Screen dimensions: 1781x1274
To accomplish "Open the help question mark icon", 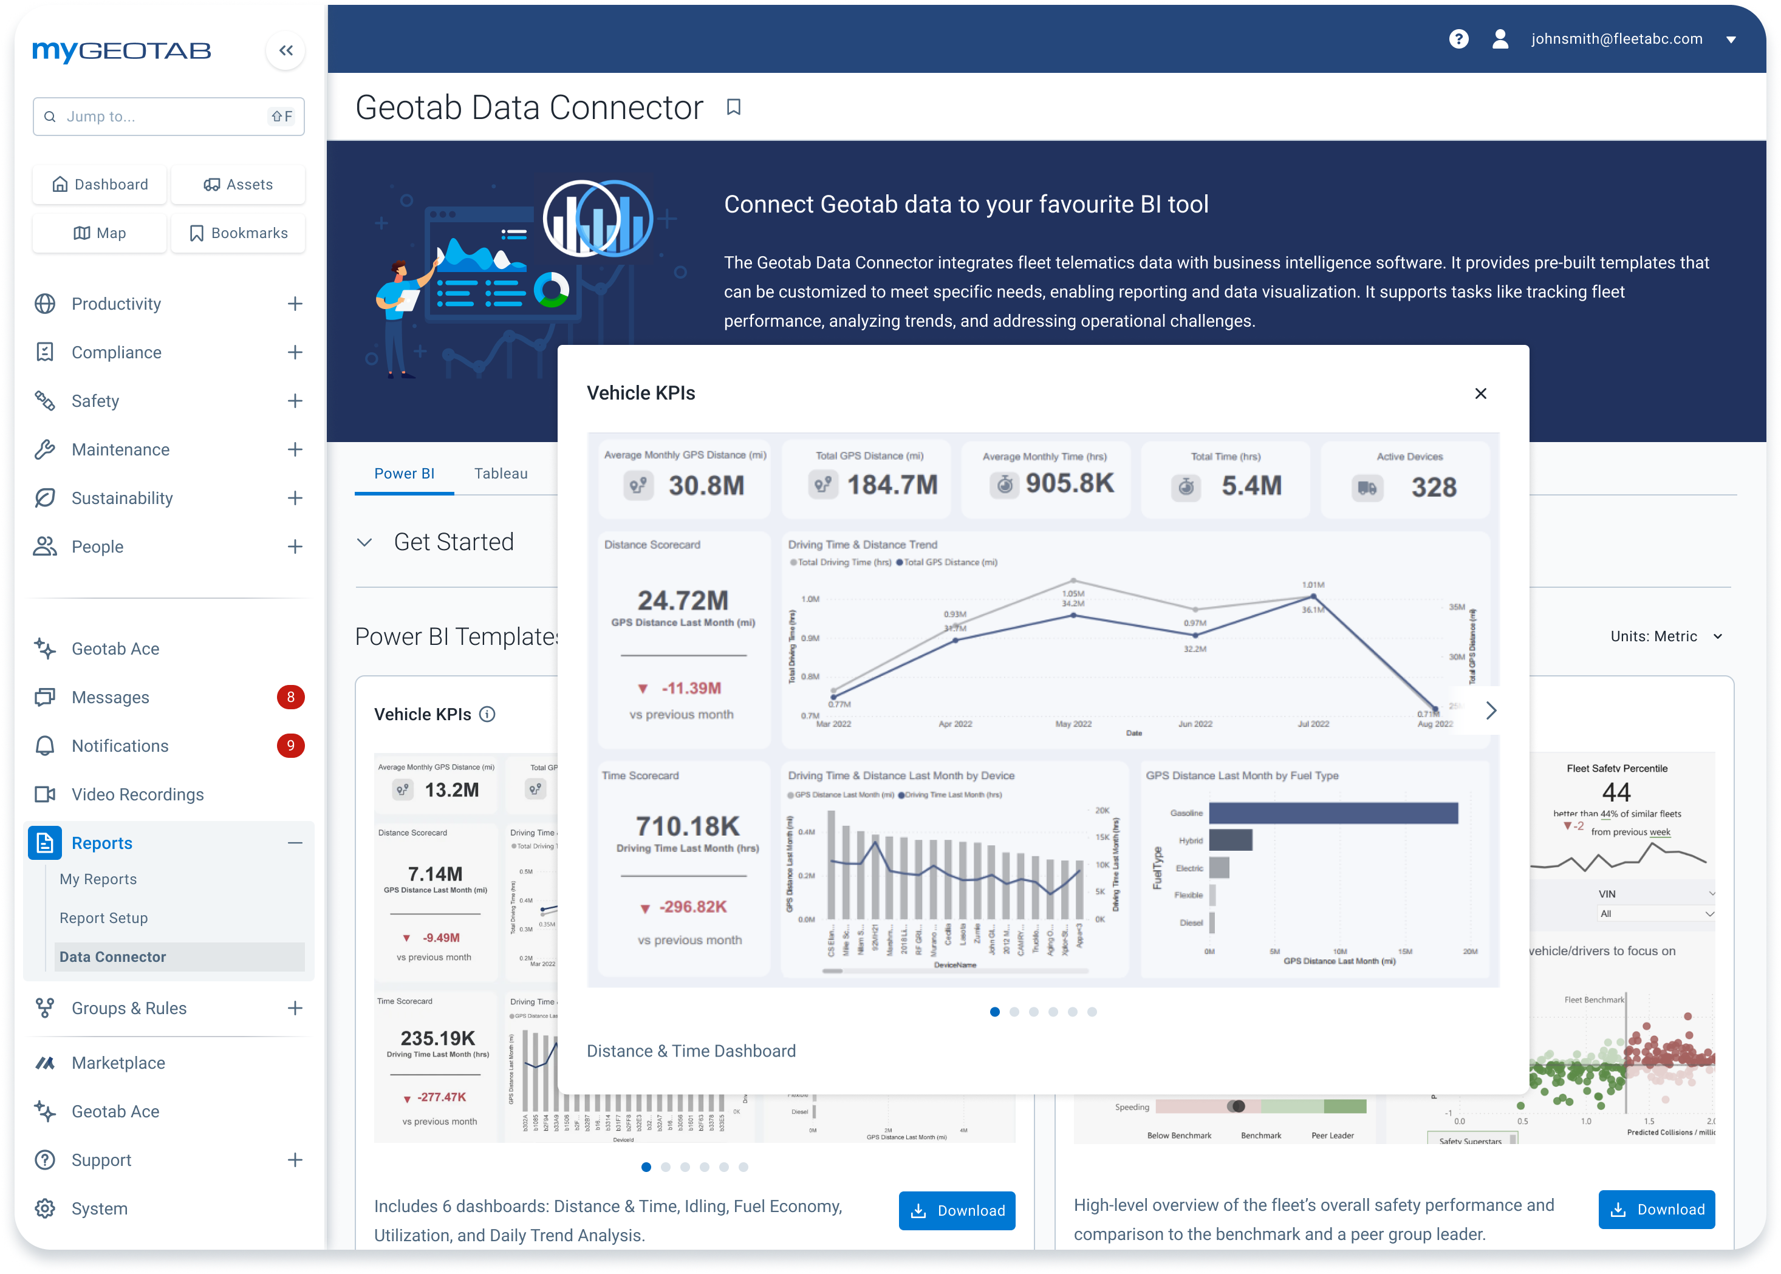I will (x=1458, y=38).
